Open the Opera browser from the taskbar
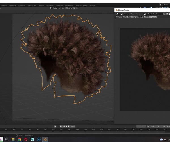This screenshot has width=170, height=142. 26,139
